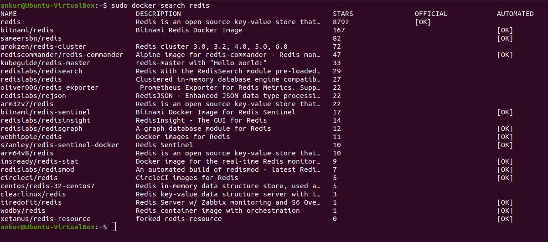
Task: Click the AUTOMATED column header
Action: click(x=515, y=14)
